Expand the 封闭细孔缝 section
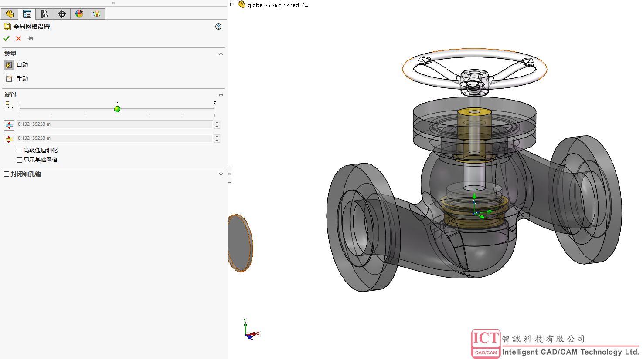 tap(221, 174)
